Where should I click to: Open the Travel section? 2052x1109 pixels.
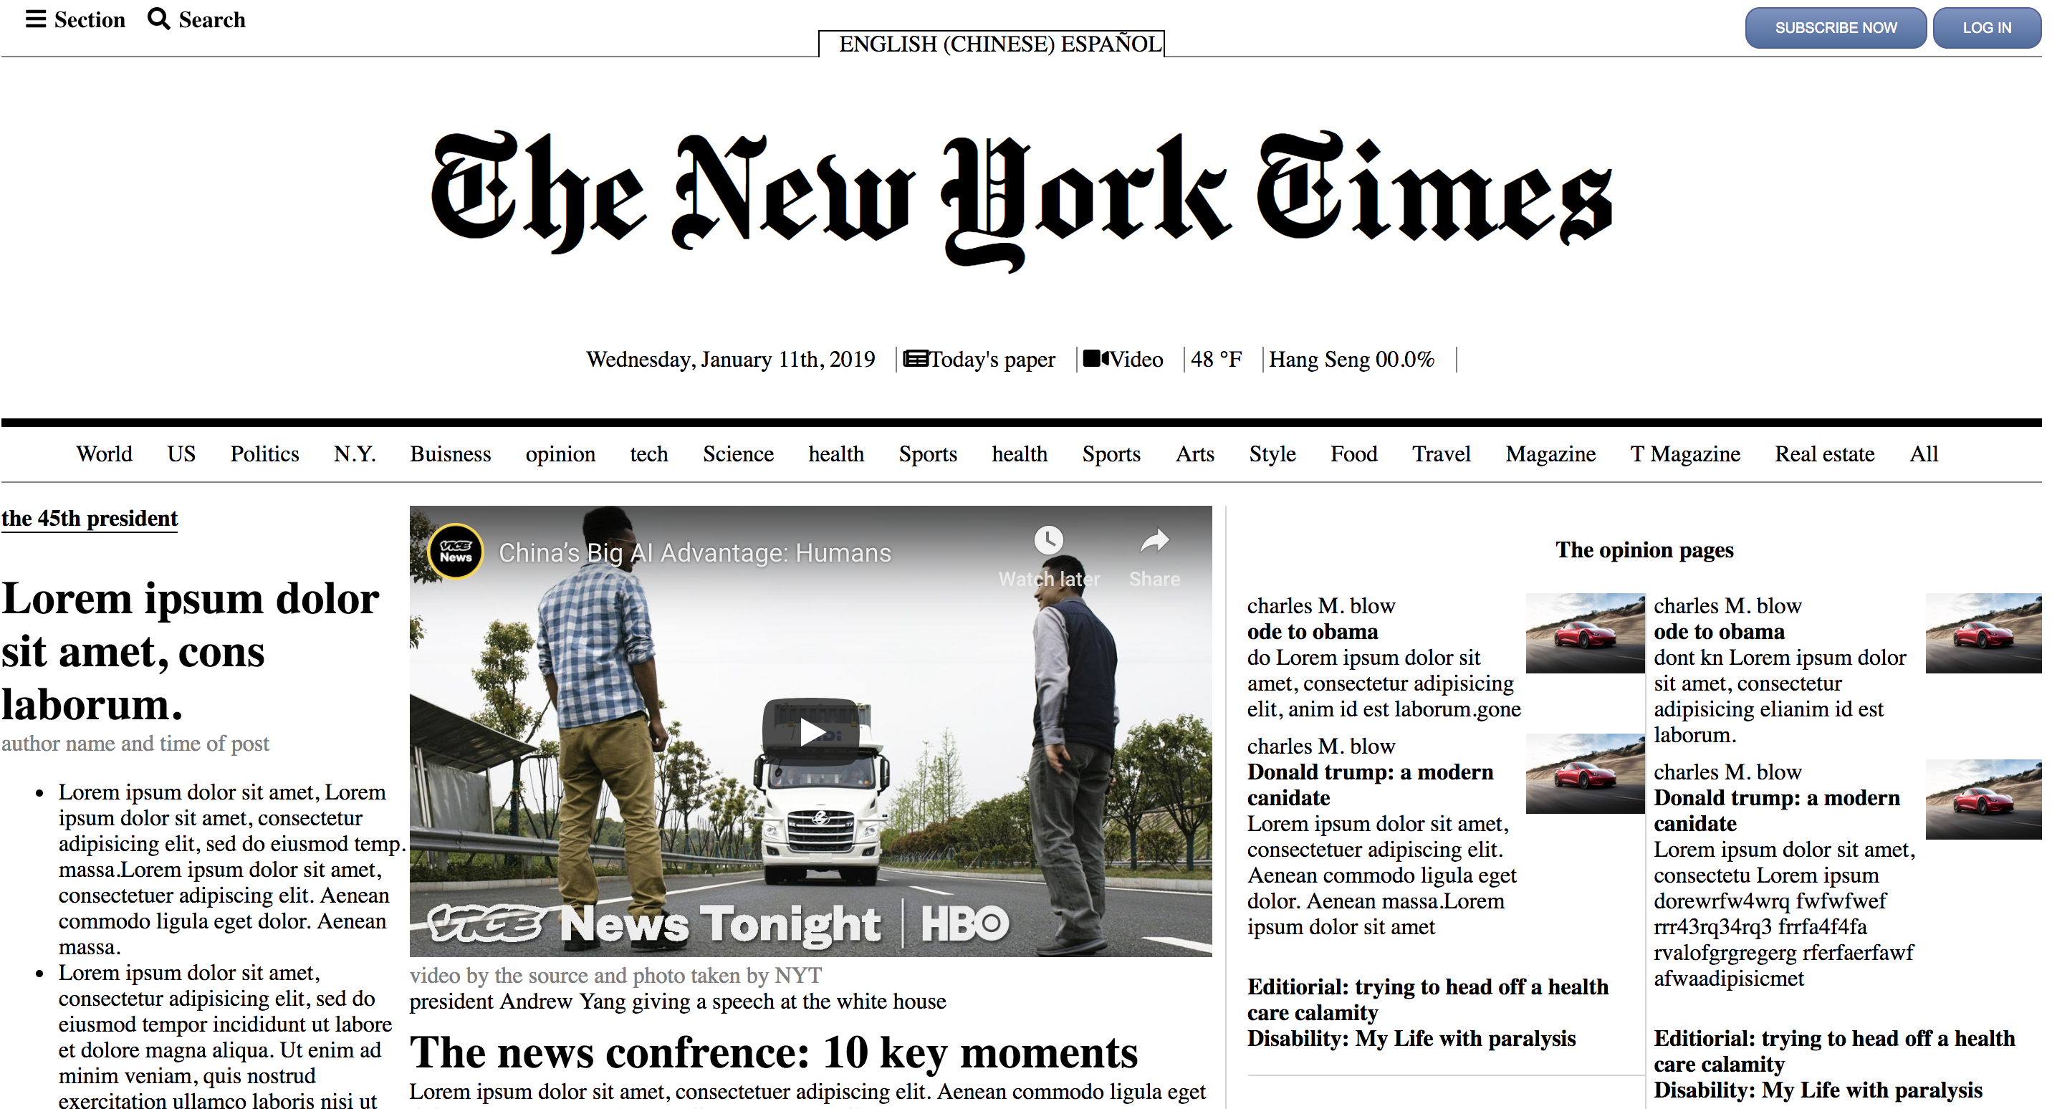[1441, 454]
